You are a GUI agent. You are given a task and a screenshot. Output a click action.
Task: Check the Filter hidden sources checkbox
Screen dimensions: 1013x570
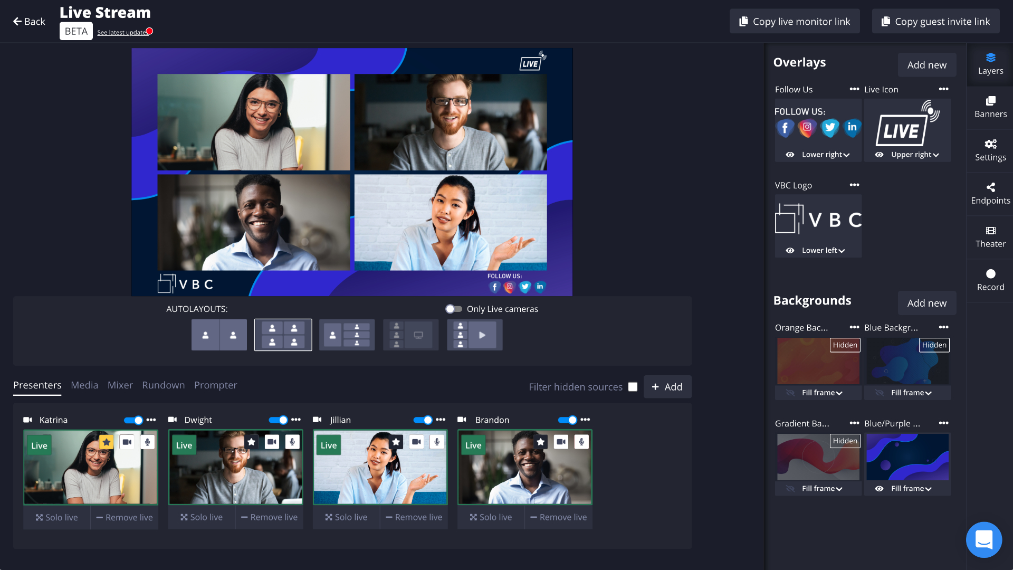pos(633,387)
